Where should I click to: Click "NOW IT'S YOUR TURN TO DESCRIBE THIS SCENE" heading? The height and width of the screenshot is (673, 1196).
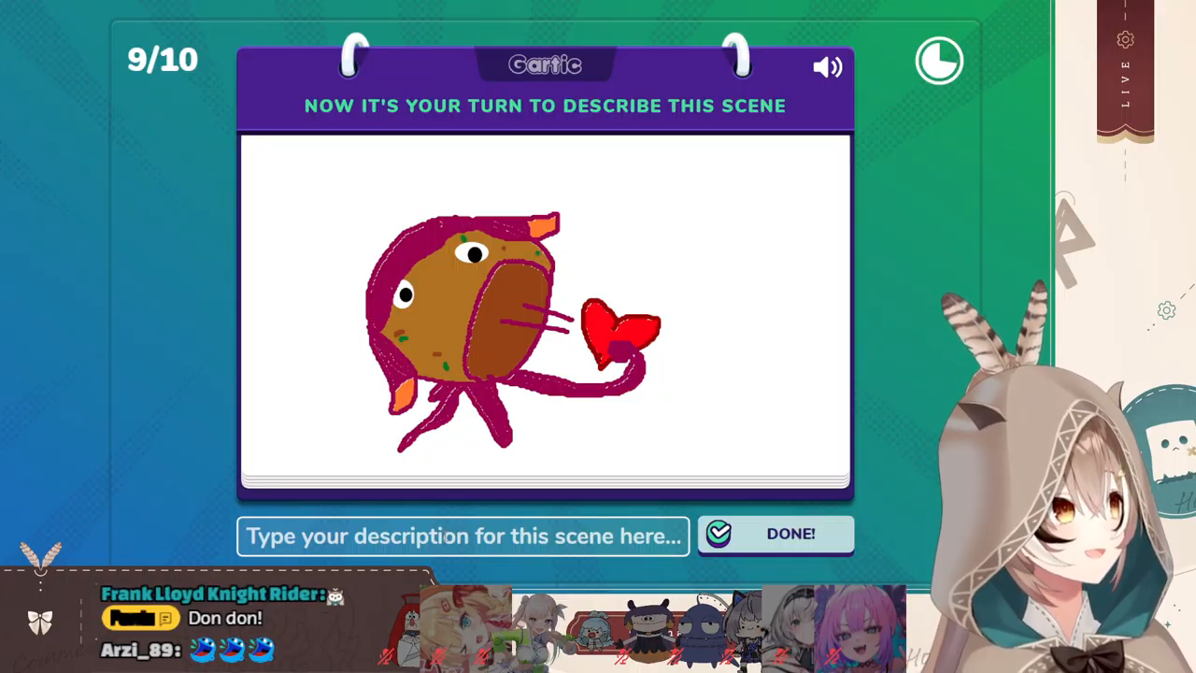click(x=545, y=106)
